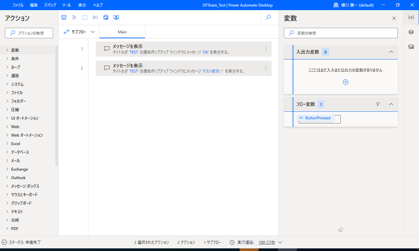This screenshot has width=419, height=251.
Task: Open the 表示 menu
Action: pos(82,5)
